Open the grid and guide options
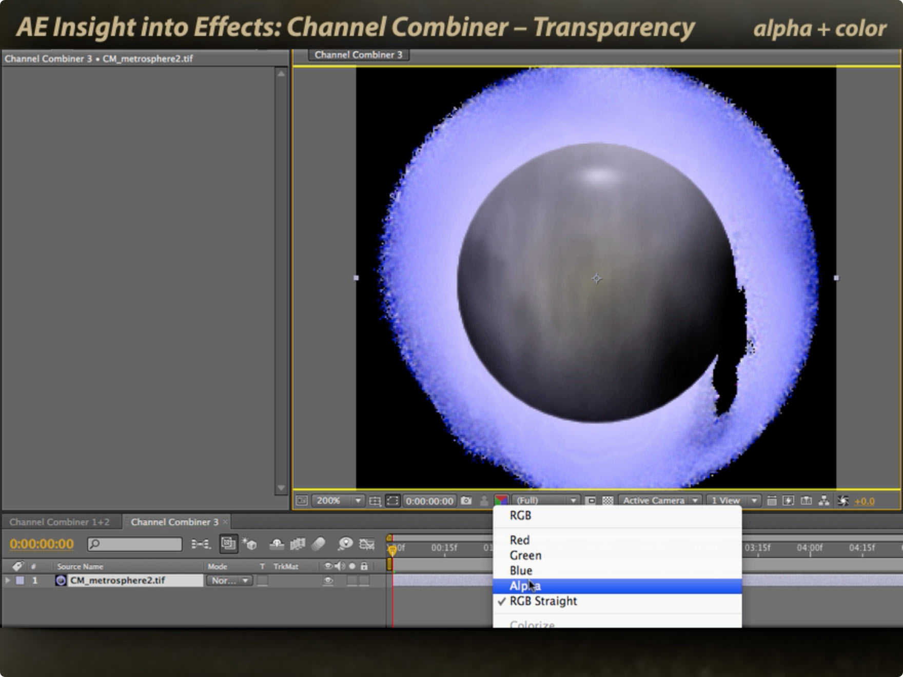This screenshot has height=677, width=903. (x=375, y=501)
